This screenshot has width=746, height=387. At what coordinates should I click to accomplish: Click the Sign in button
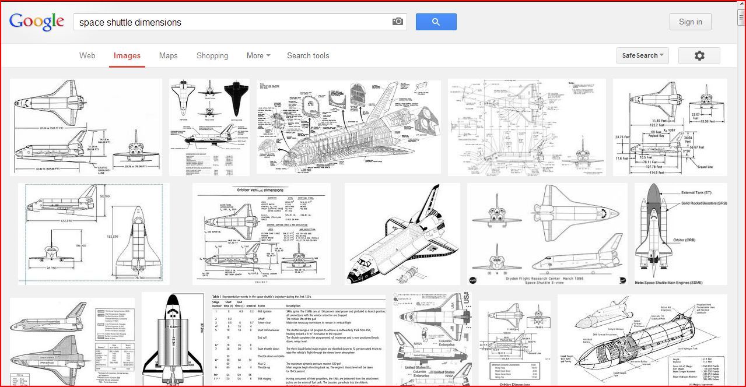coord(690,21)
